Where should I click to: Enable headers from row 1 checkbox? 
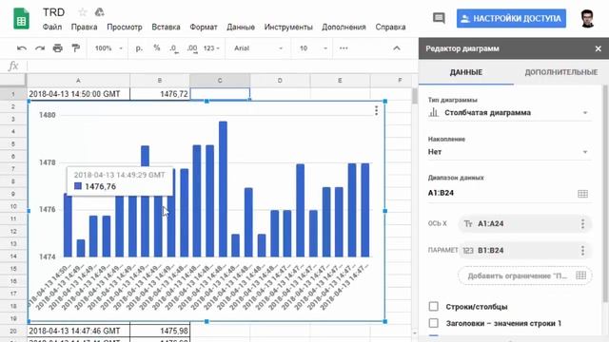pos(434,323)
